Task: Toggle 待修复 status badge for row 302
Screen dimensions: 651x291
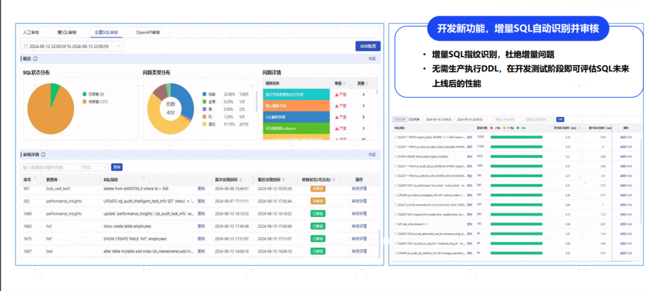Action: pyautogui.click(x=318, y=201)
